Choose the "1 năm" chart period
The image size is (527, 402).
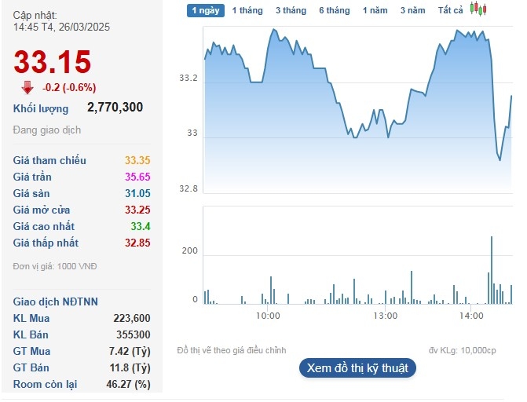pos(375,10)
